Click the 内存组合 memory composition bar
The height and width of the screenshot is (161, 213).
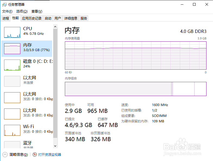tap(136, 89)
